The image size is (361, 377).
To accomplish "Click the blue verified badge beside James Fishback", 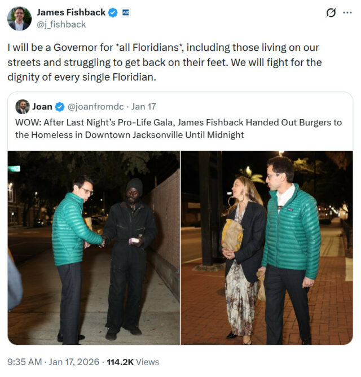I will click(x=112, y=12).
